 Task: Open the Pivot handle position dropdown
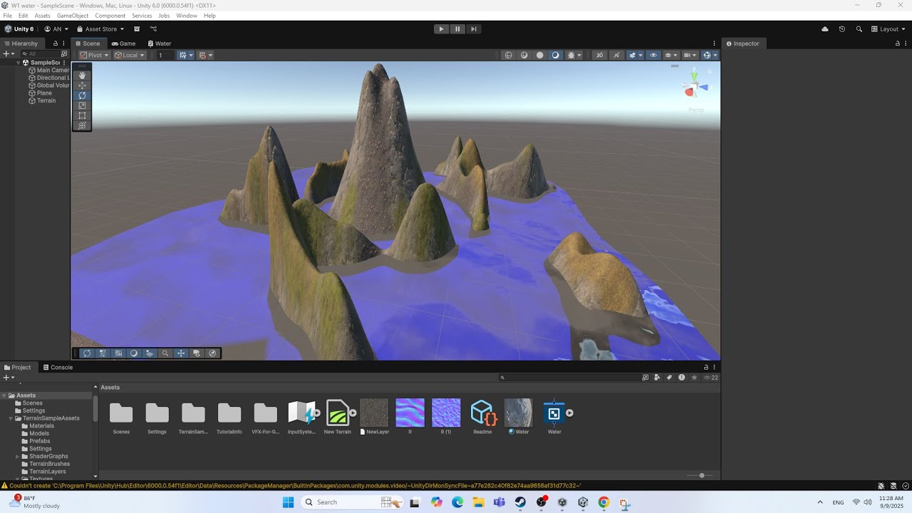pos(94,55)
